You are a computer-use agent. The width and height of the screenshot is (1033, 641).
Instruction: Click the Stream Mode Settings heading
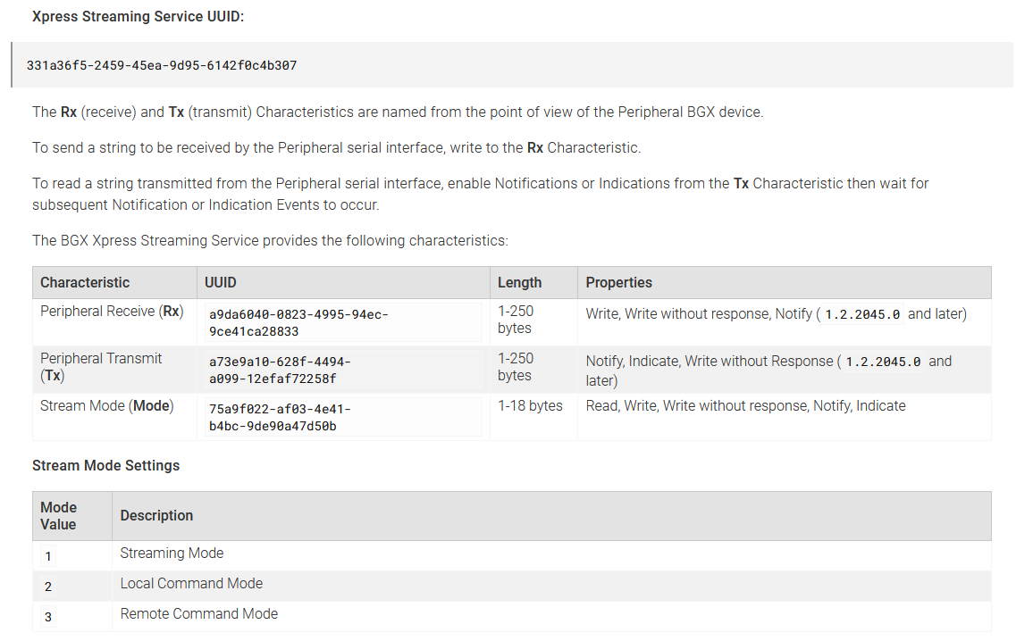pos(106,465)
